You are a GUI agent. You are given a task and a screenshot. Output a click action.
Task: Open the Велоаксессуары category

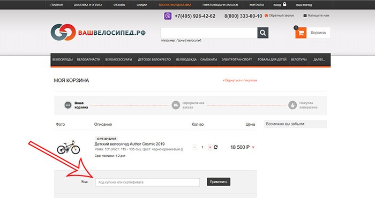(118, 59)
